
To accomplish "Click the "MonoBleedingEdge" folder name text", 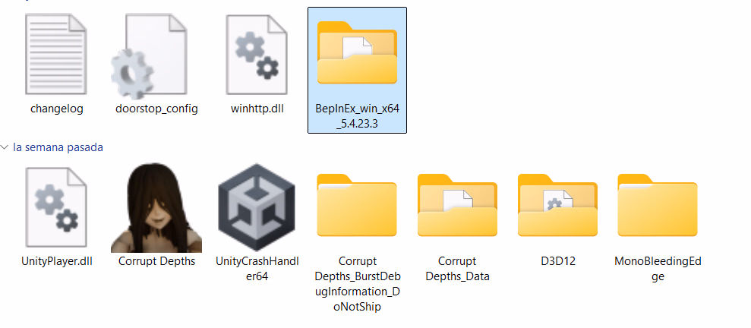I will tap(658, 269).
